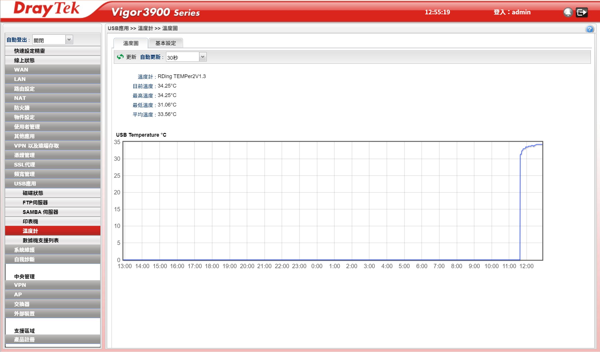Click the green refresh icon
This screenshot has height=352, width=600.
[120, 57]
